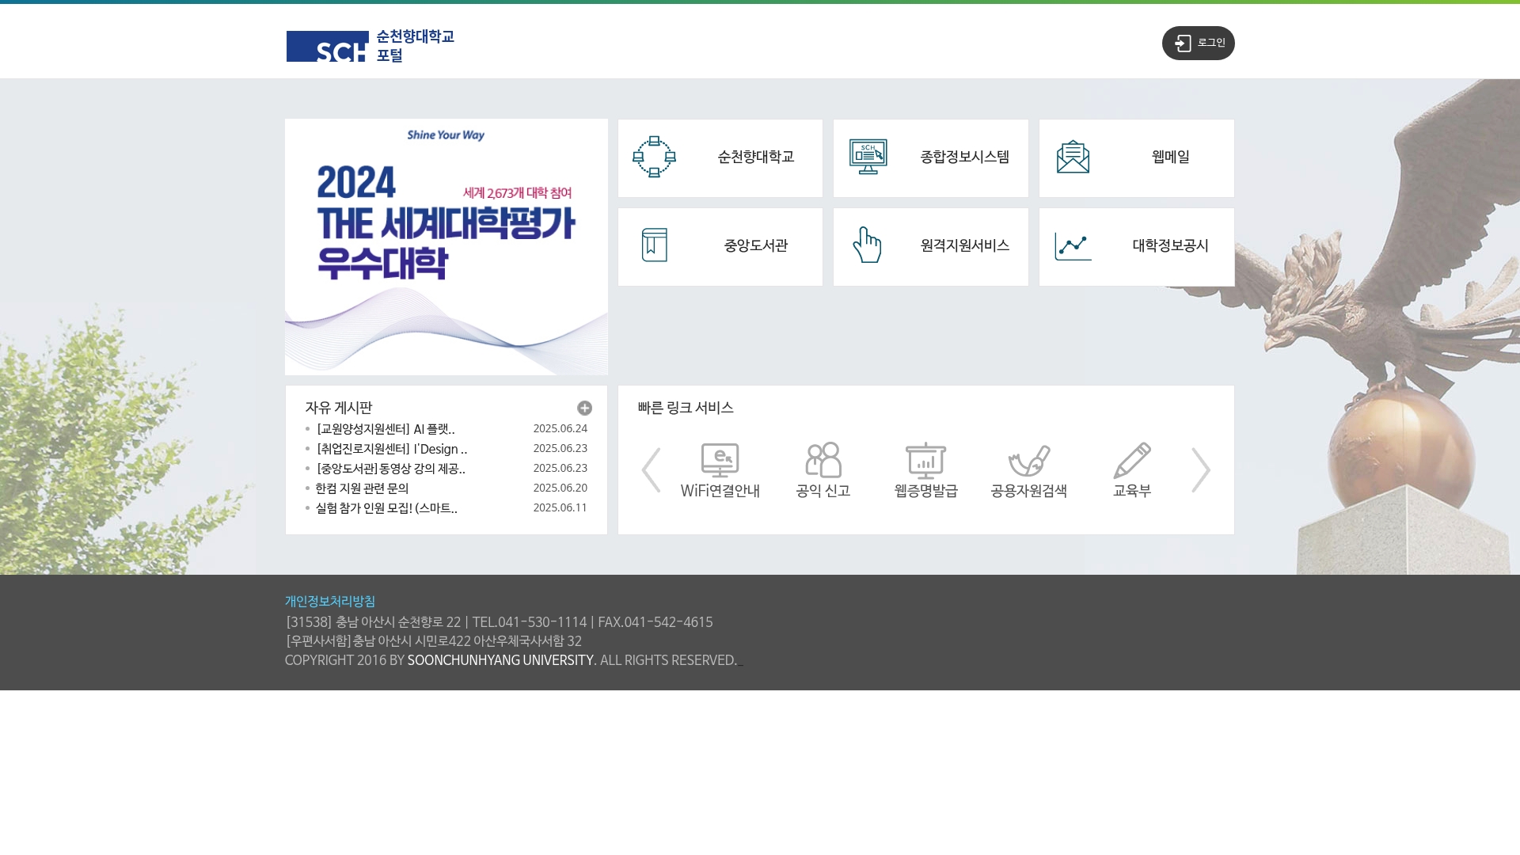Screen dimensions: 1520x855
Task: Click the 순천향대학교 network icon
Action: pos(654,157)
